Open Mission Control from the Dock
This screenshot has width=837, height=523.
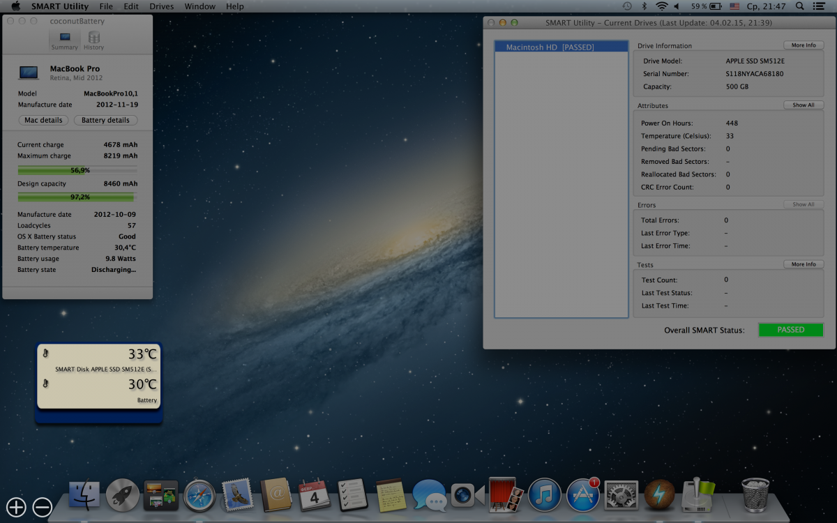pos(160,496)
